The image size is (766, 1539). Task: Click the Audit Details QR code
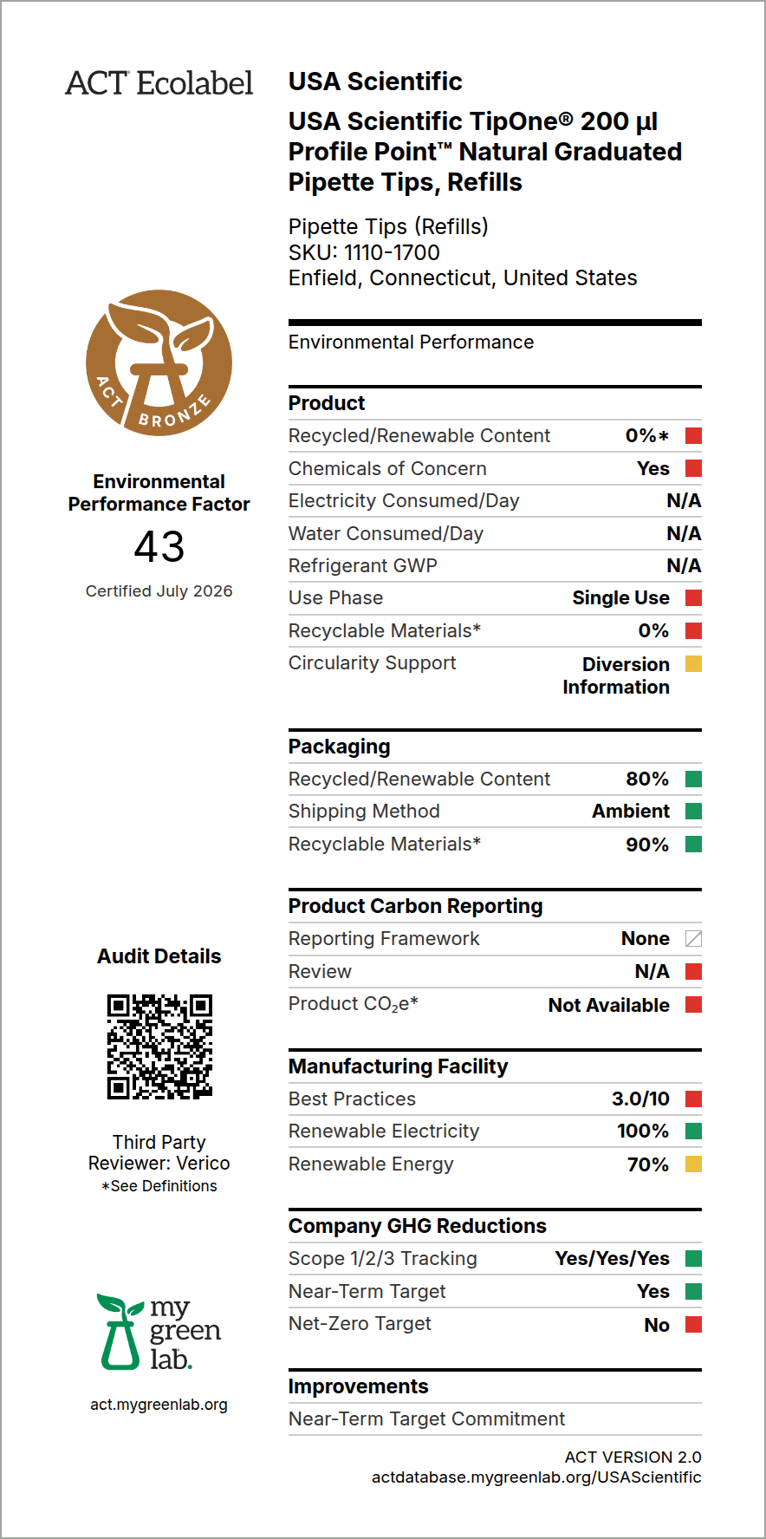(x=159, y=1047)
